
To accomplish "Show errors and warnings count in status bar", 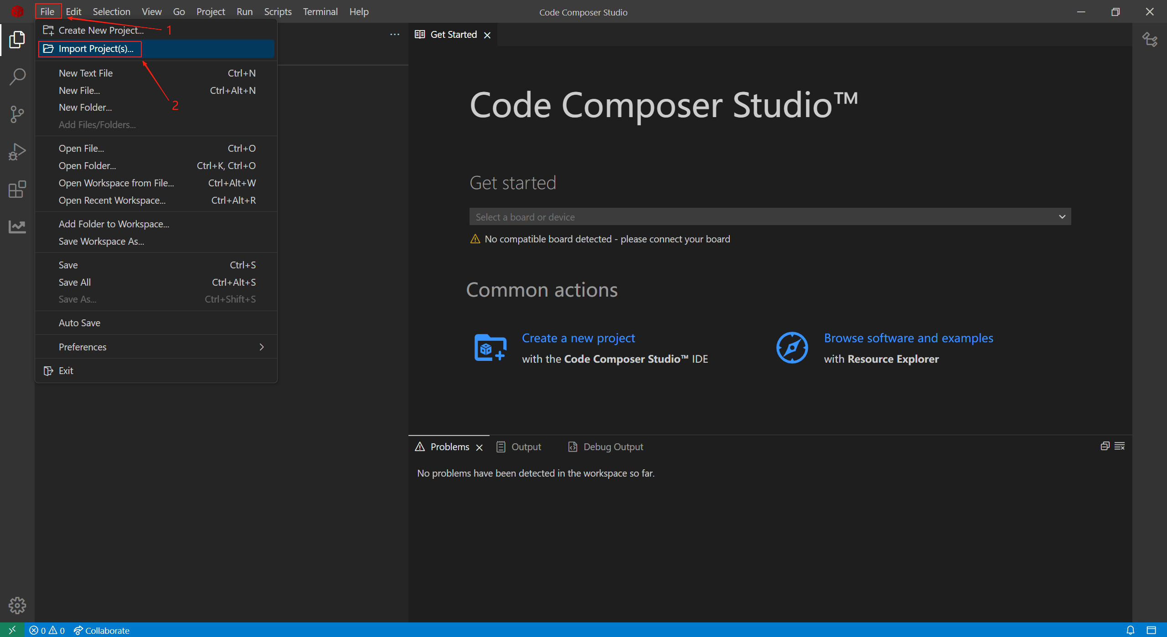I will point(47,630).
